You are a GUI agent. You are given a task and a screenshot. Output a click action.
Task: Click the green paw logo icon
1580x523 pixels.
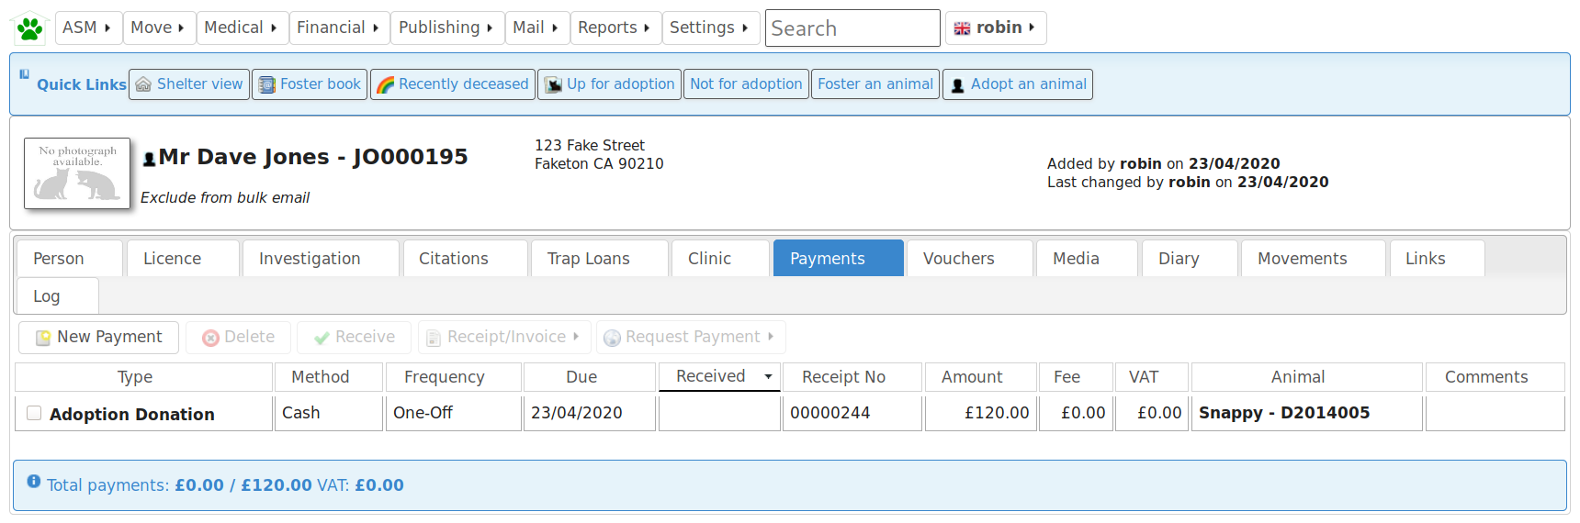(x=29, y=28)
